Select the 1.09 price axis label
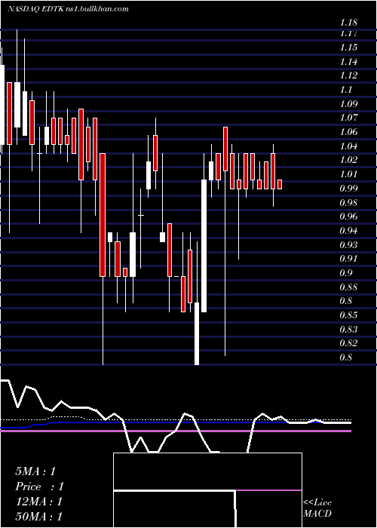The width and height of the screenshot is (377, 528). 348,104
